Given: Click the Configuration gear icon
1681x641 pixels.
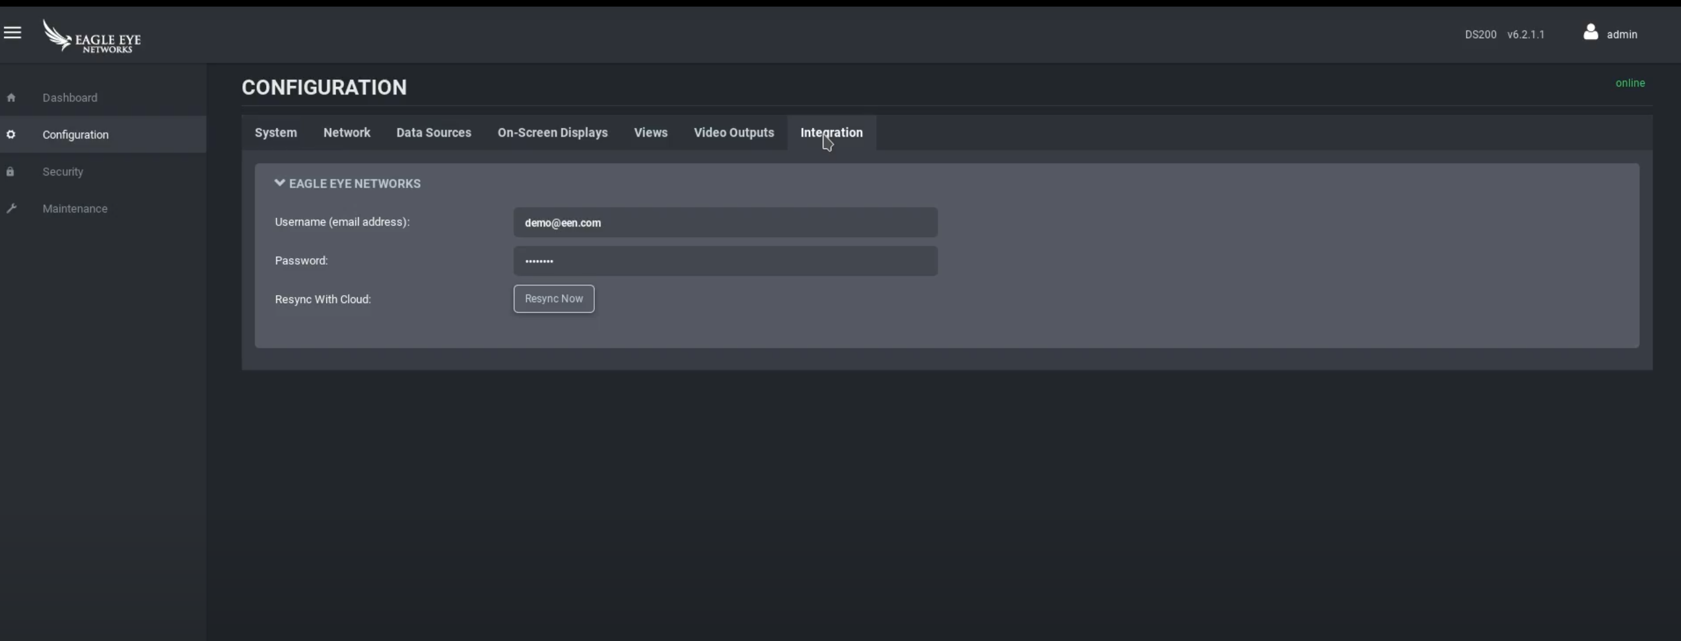Looking at the screenshot, I should click(x=11, y=135).
